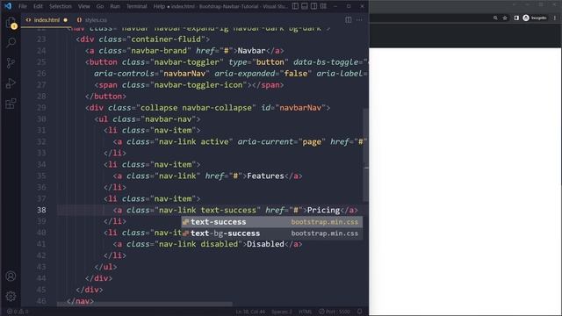Click the vertical scrollbar of the editor
The image size is (562, 316).
click(x=366, y=154)
